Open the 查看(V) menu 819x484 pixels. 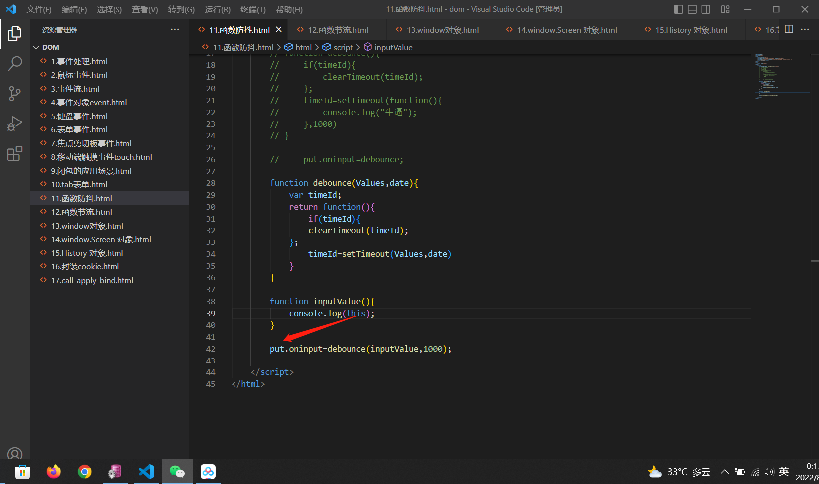(145, 10)
